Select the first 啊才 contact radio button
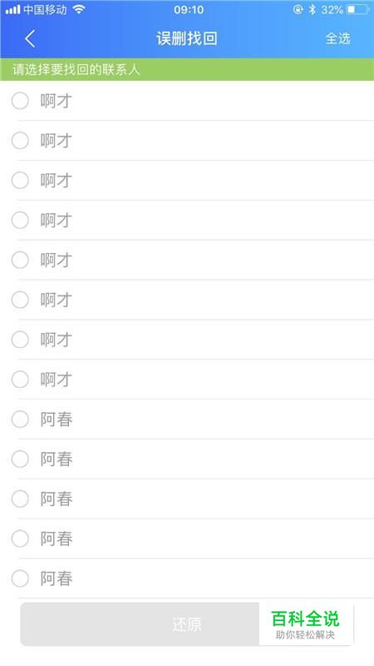This screenshot has height=666, width=374. point(20,101)
